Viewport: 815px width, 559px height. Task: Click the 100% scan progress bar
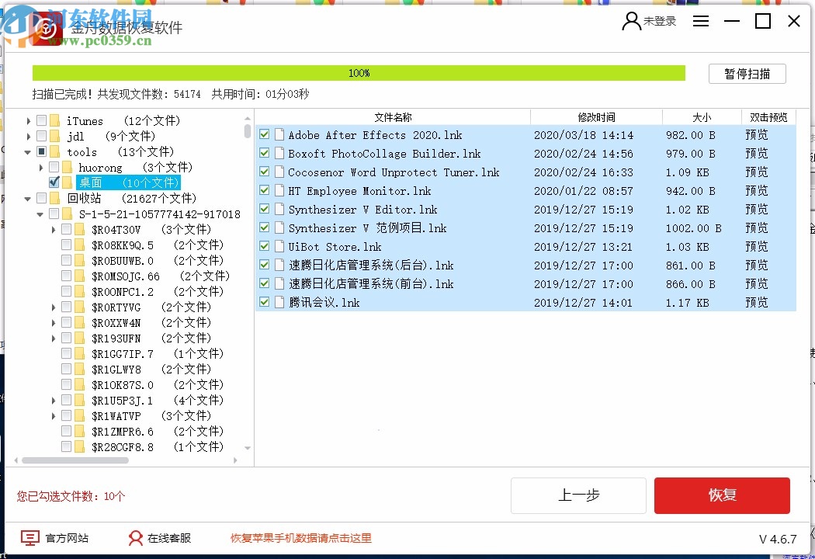[x=357, y=72]
